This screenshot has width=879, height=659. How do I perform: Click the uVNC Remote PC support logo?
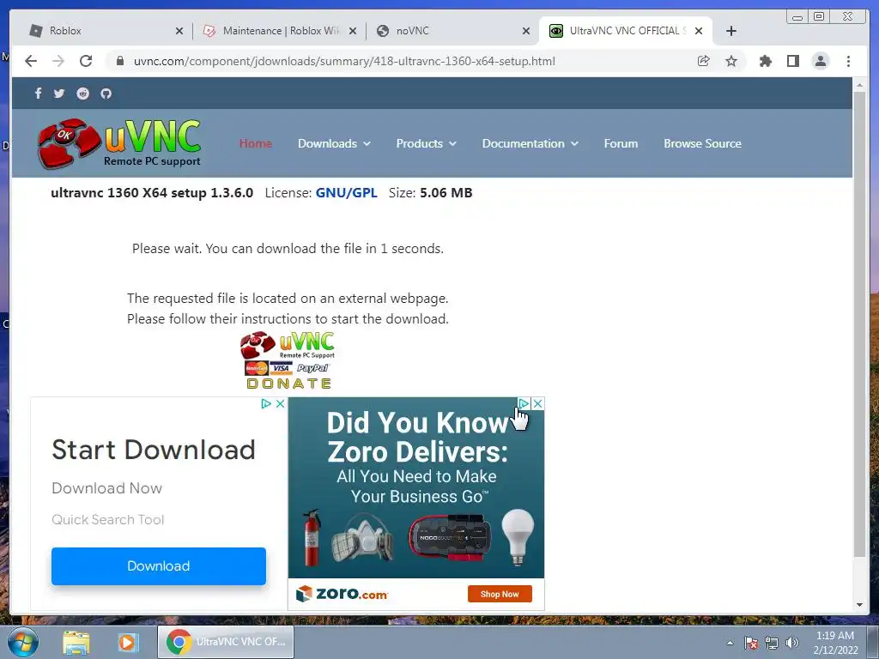pyautogui.click(x=119, y=143)
